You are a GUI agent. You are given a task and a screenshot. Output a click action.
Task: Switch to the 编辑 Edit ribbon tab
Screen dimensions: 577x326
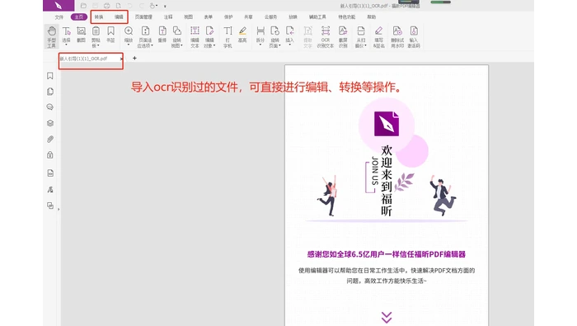[x=119, y=17]
